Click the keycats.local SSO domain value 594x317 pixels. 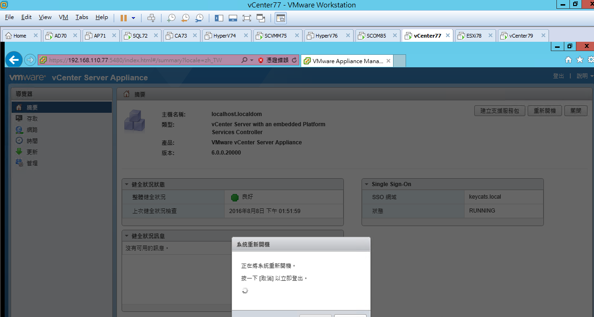(485, 197)
